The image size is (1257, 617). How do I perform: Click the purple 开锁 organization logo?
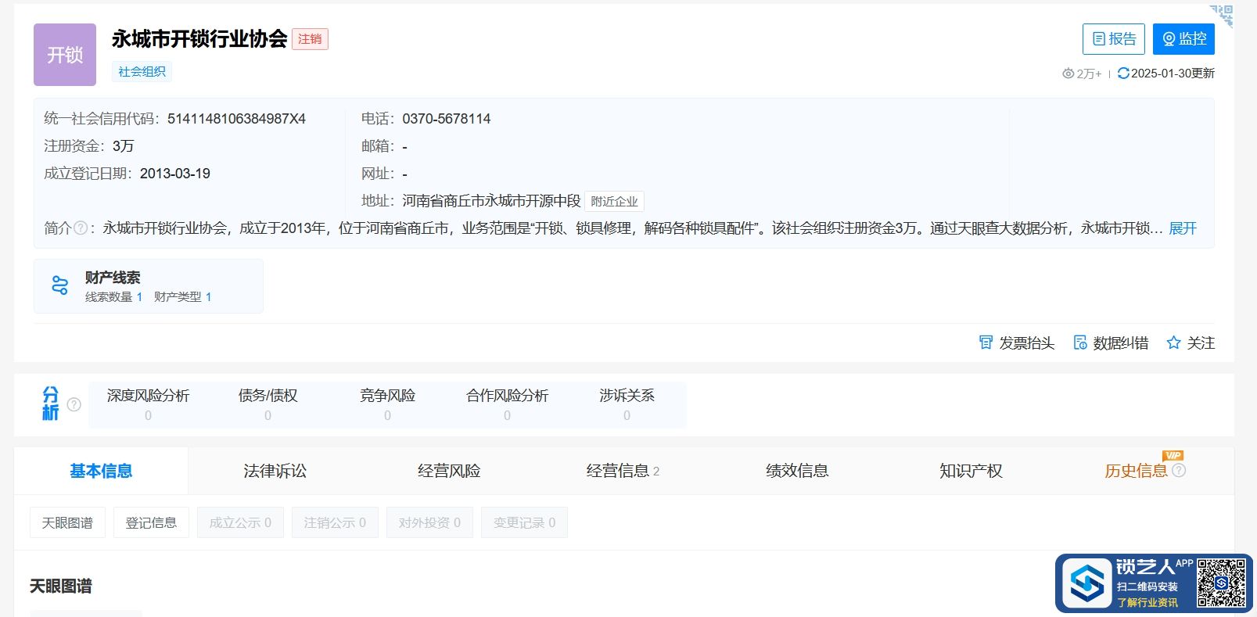pyautogui.click(x=65, y=55)
